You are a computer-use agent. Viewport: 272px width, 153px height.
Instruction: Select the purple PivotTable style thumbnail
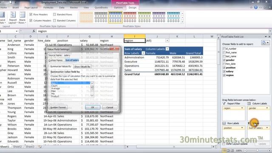pyautogui.click(x=159, y=17)
